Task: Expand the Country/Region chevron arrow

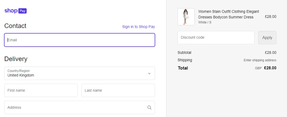Action: [149, 74]
